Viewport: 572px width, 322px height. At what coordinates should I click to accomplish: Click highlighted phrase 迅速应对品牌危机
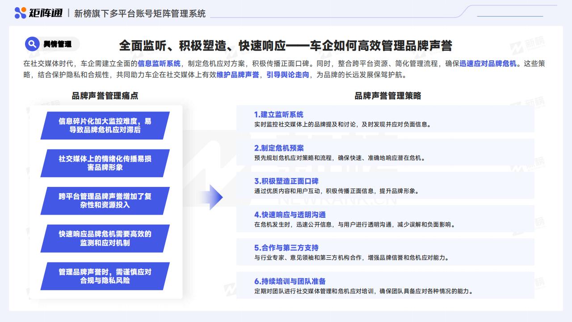point(488,64)
